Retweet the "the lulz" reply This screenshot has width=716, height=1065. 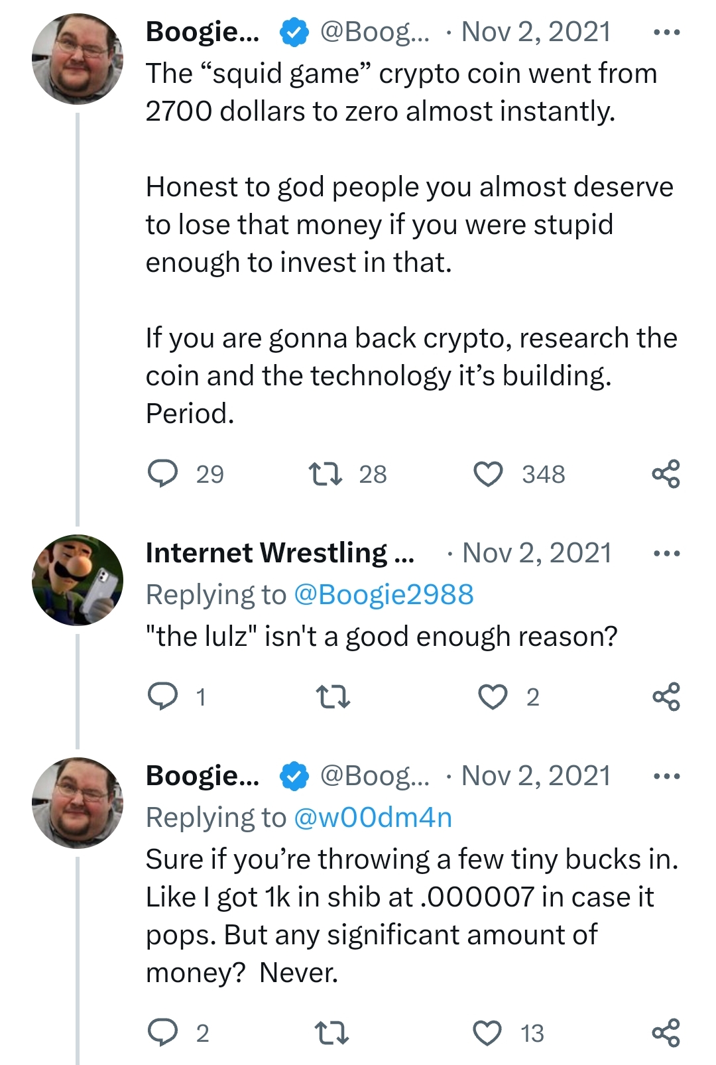pos(332,697)
